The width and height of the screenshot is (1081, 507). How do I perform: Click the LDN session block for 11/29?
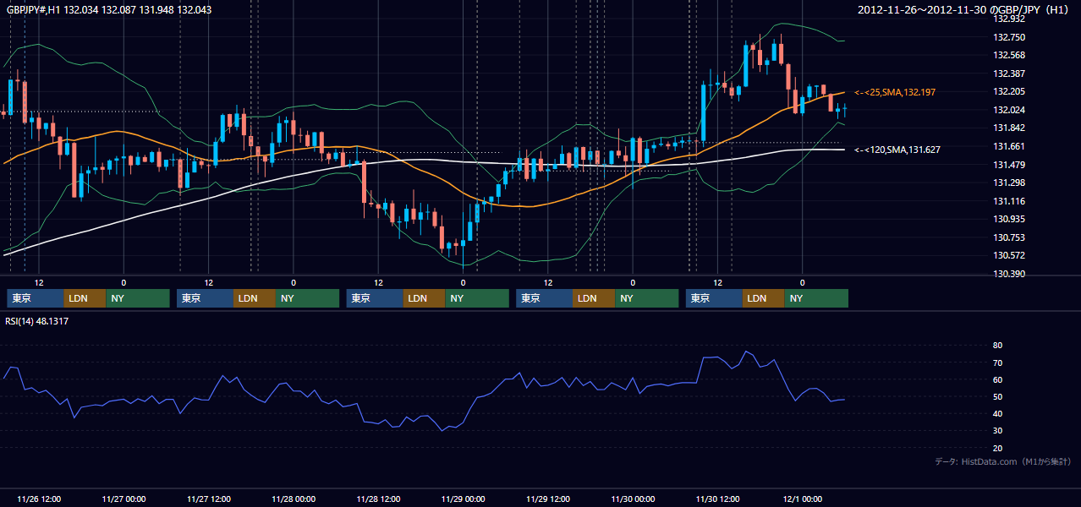(595, 298)
